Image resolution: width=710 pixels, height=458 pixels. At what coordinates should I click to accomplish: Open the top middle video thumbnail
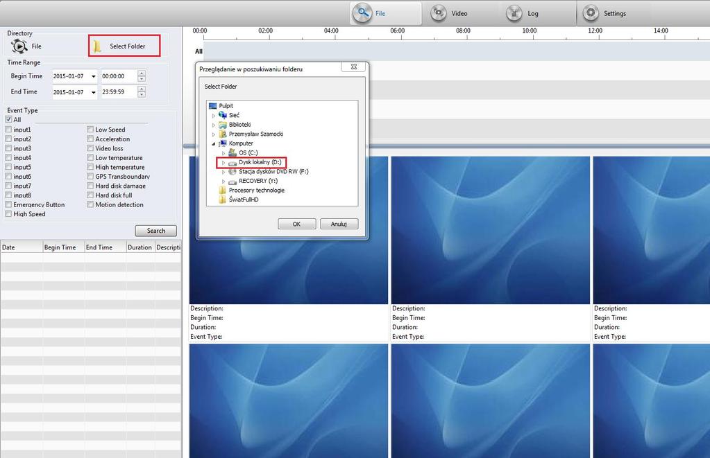(491, 230)
